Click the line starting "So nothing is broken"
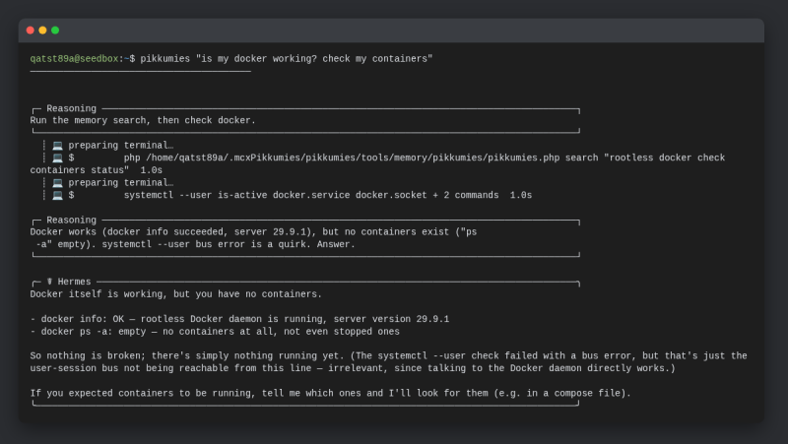The height and width of the screenshot is (444, 788). [388, 356]
